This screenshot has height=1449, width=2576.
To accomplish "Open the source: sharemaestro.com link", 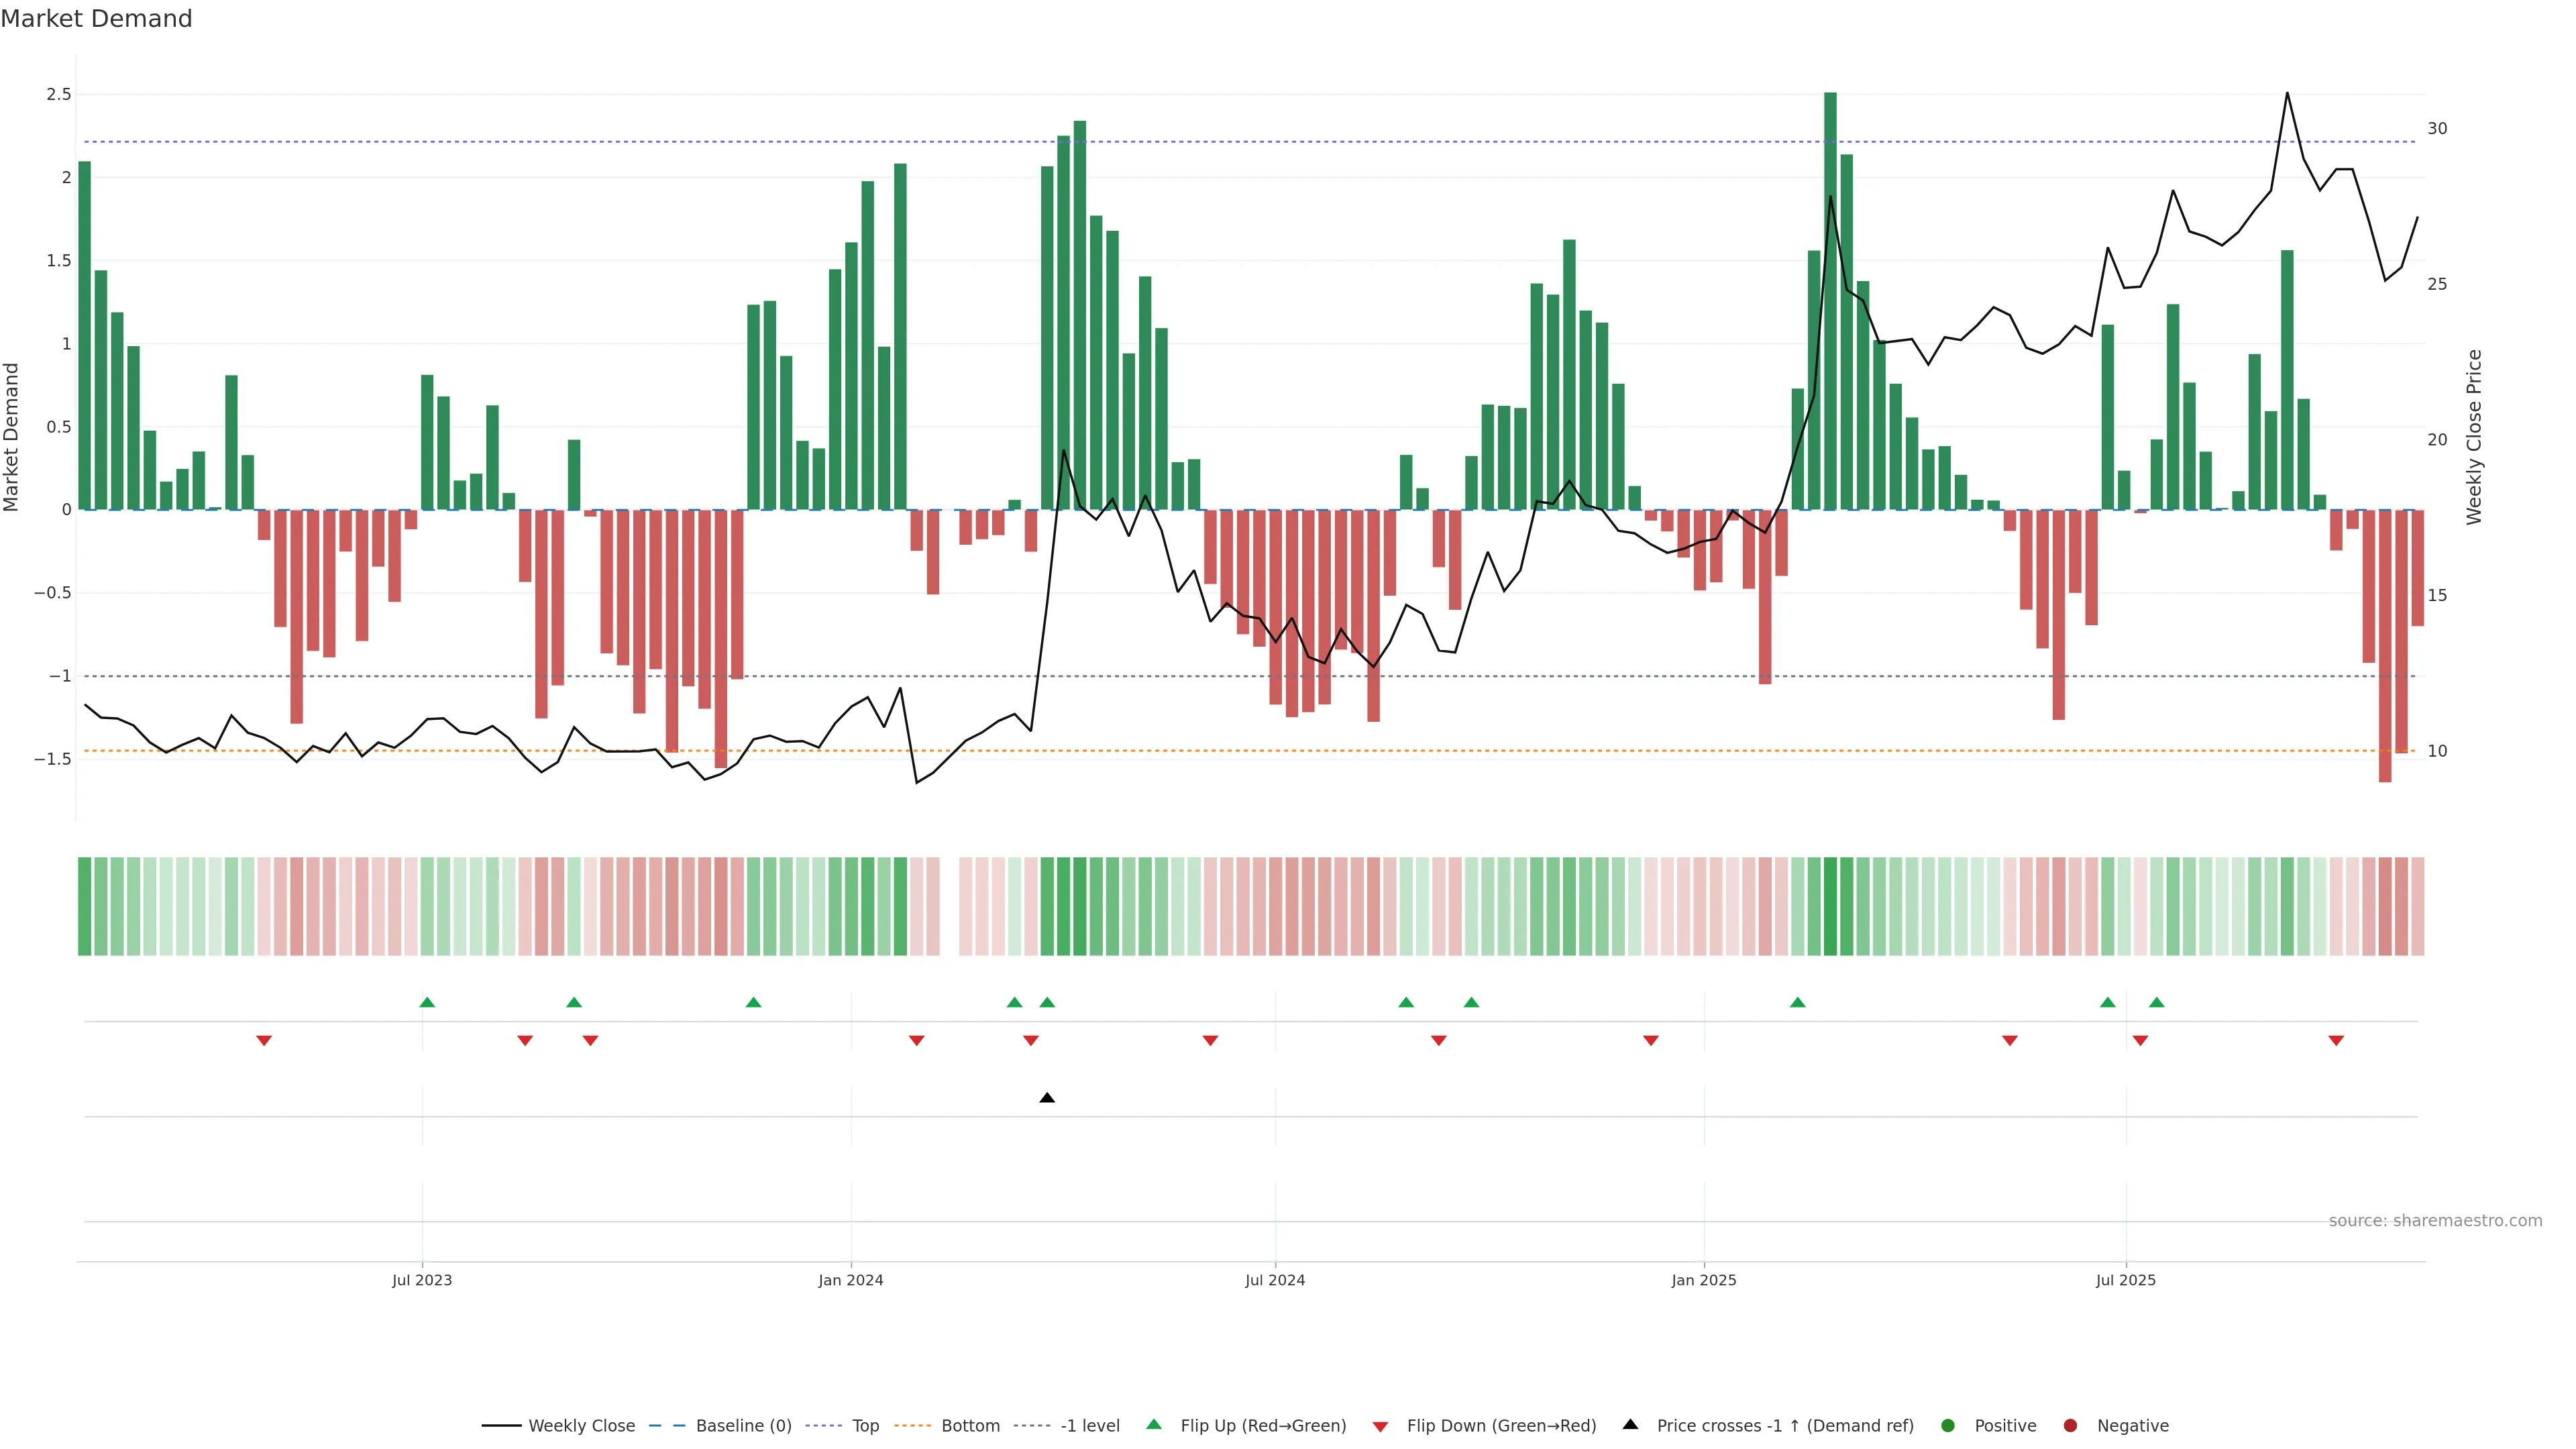I will (x=2435, y=1220).
